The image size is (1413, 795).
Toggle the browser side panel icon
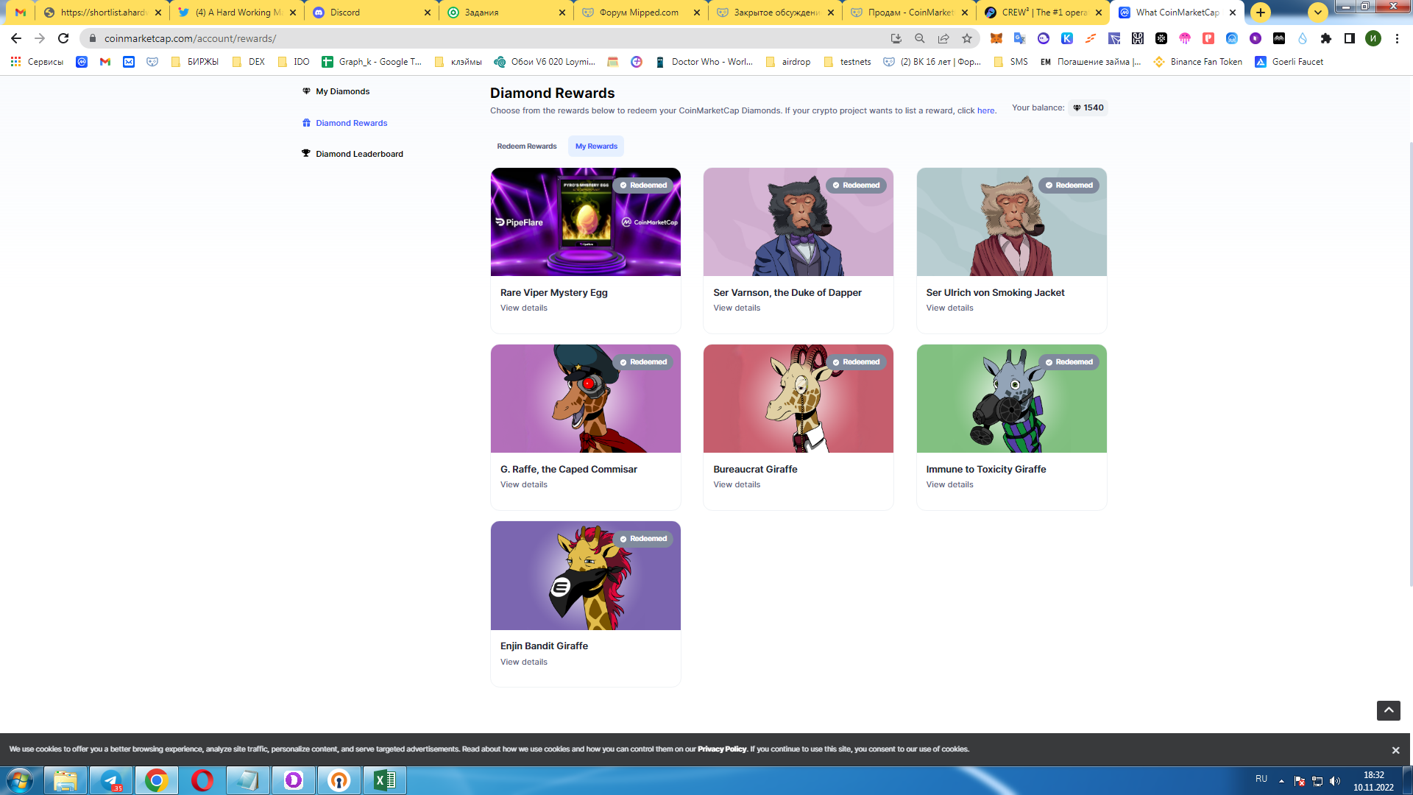[x=1350, y=38]
